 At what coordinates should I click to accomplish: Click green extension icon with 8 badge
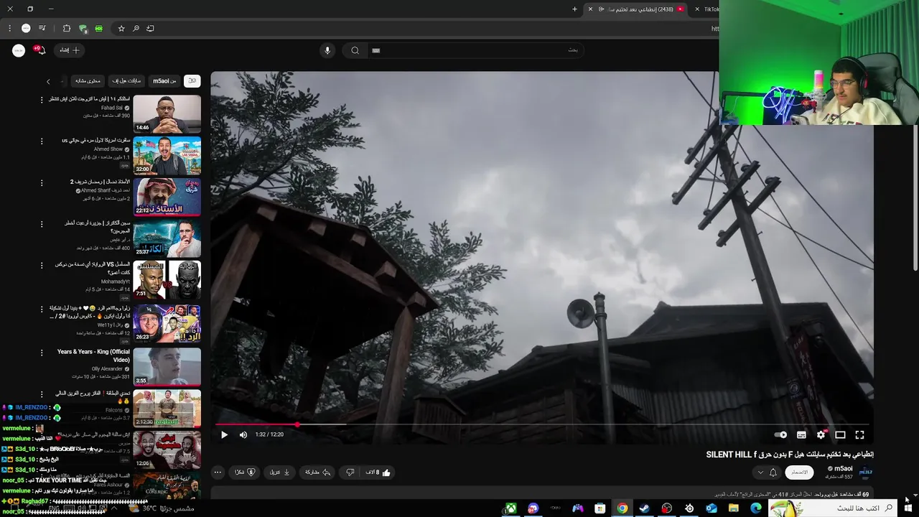(x=83, y=29)
